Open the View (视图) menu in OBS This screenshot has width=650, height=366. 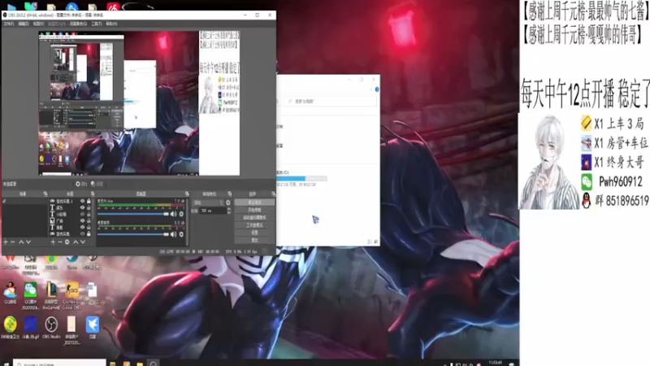(38, 24)
